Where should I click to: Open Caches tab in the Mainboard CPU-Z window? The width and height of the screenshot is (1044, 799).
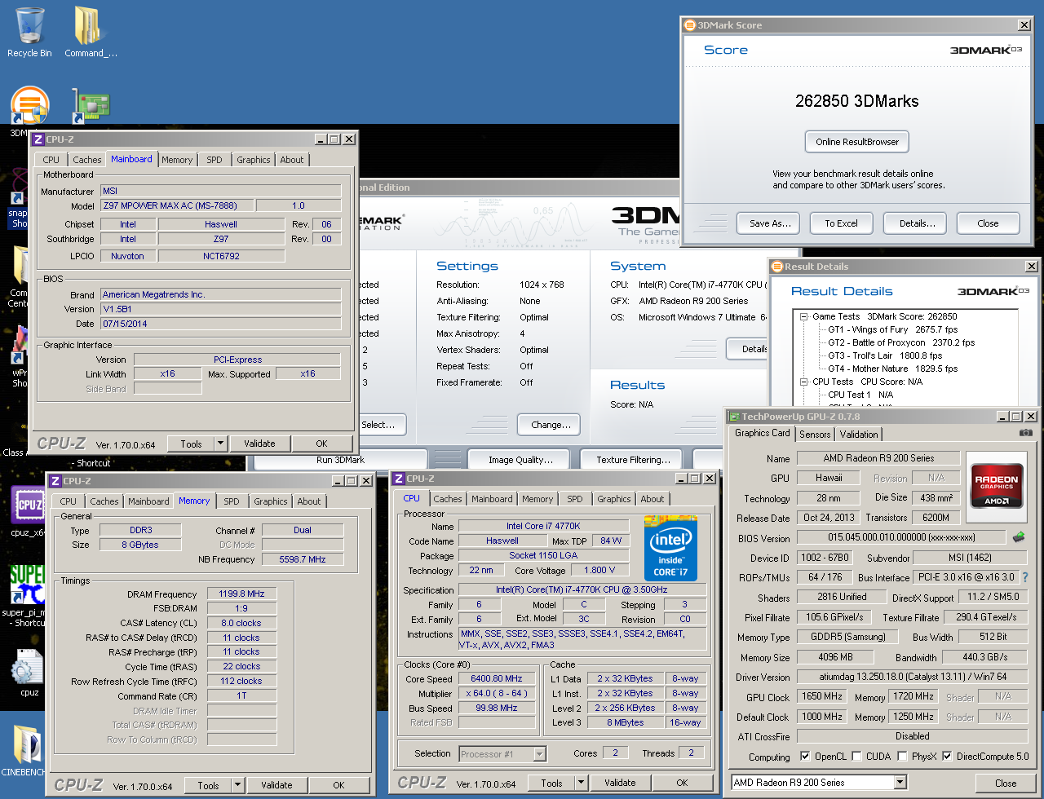[x=87, y=160]
